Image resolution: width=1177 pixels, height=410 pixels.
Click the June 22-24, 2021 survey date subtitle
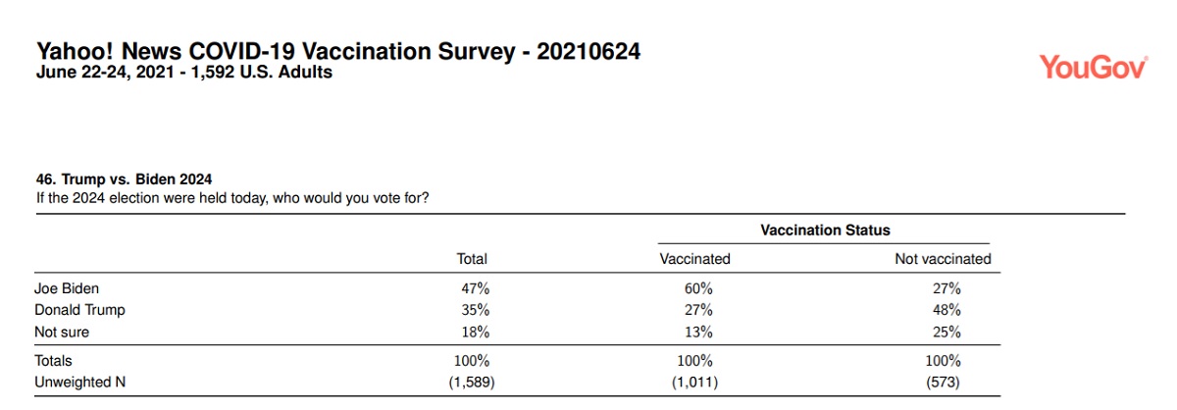[x=184, y=73]
